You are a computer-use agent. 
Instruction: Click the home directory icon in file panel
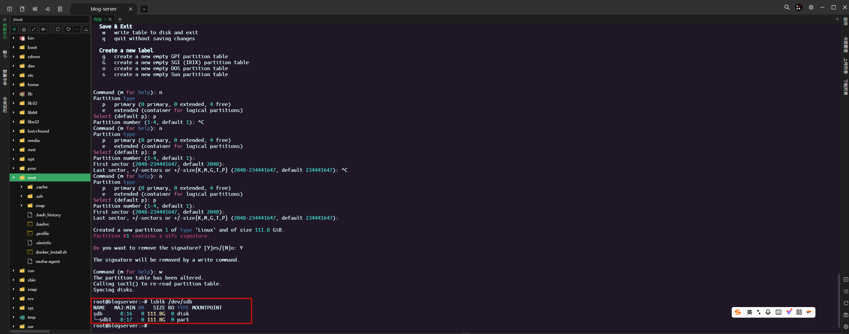click(24, 29)
